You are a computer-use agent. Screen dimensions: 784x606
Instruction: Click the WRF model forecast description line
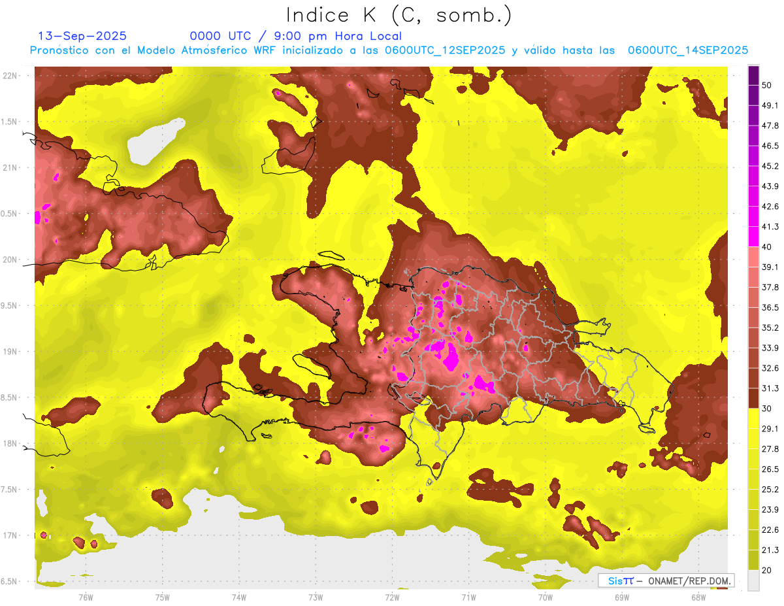pyautogui.click(x=389, y=50)
